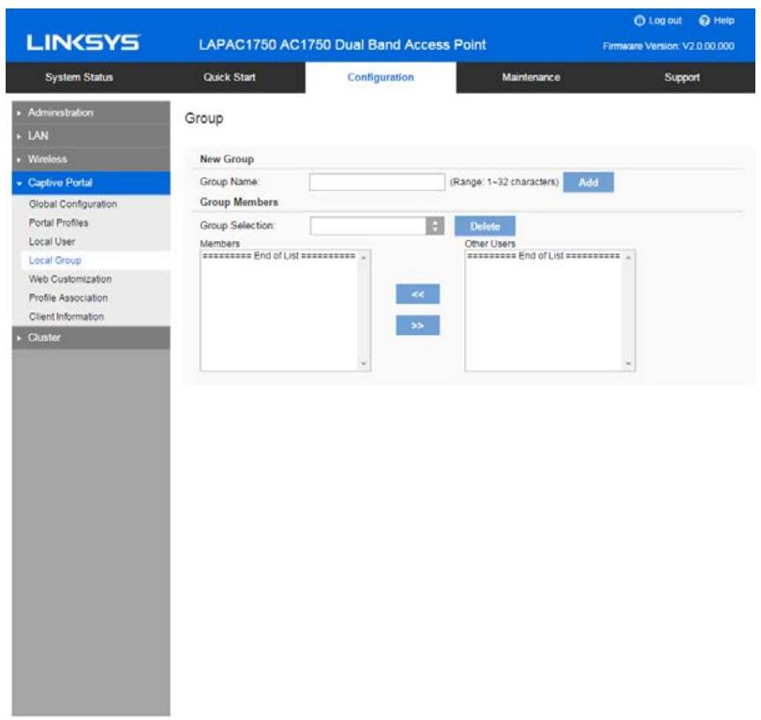The width and height of the screenshot is (761, 720).
Task: Click the Group Members section heading
Action: click(239, 202)
